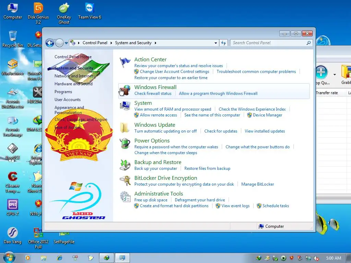Click Defragment your hard drive

[200, 200]
